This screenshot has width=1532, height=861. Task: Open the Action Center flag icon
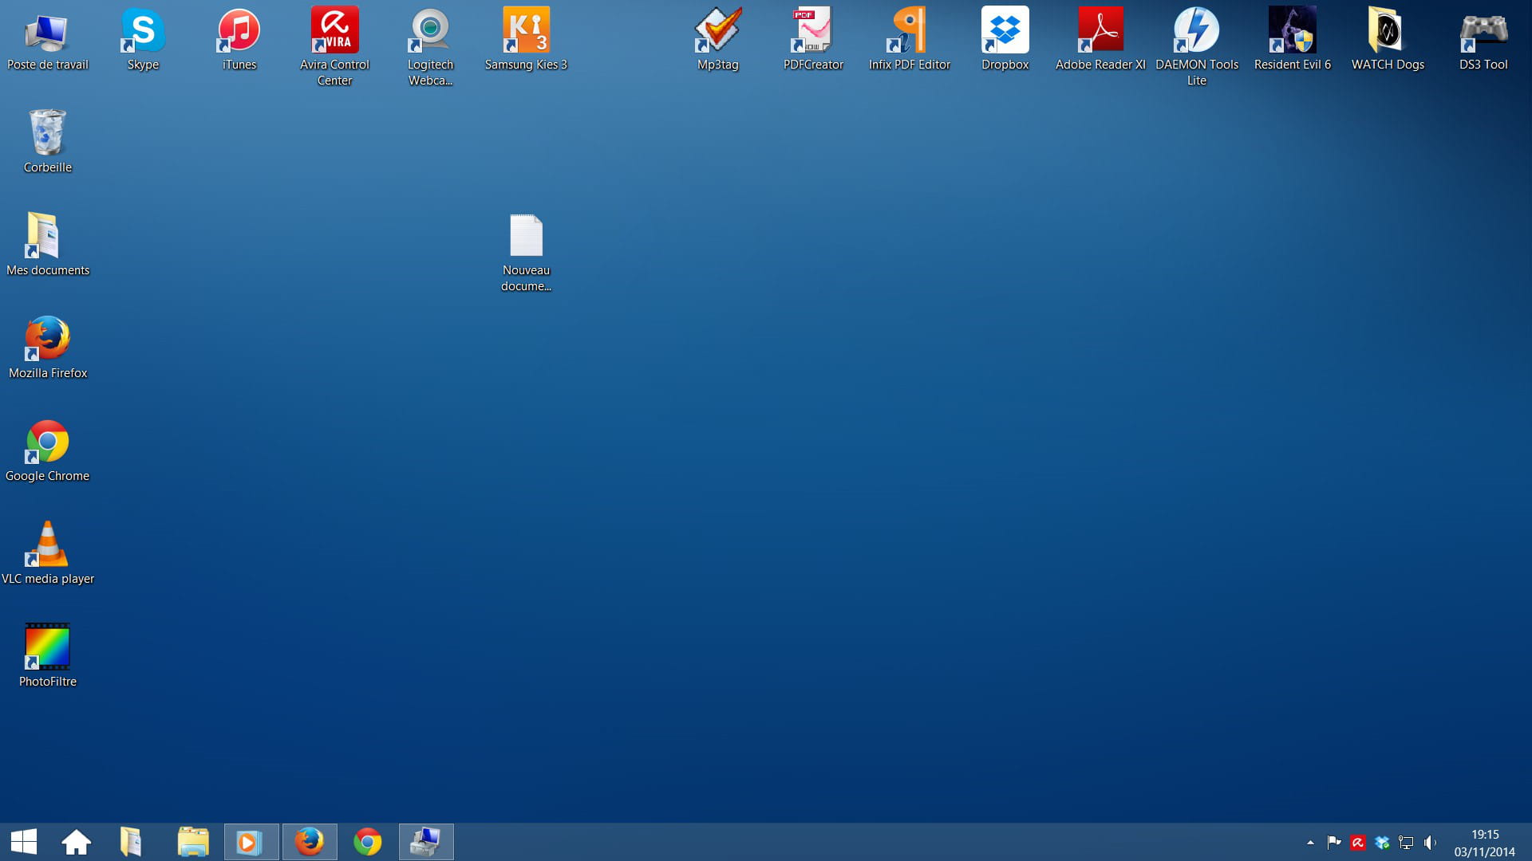(x=1333, y=843)
